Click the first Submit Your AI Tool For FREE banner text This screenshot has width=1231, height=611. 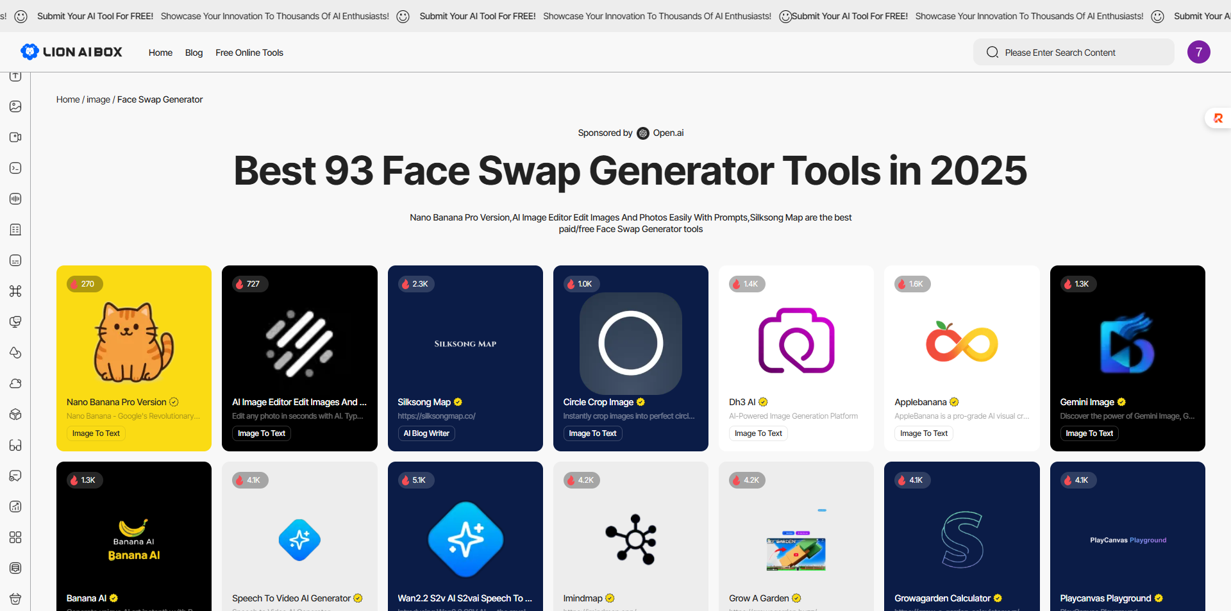pyautogui.click(x=95, y=16)
